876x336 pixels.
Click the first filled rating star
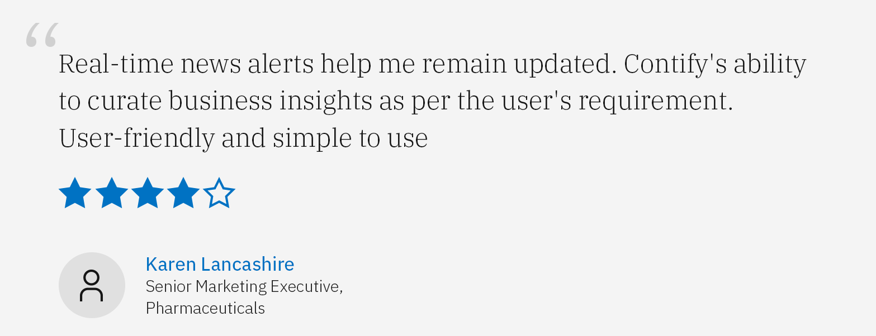[x=75, y=193]
